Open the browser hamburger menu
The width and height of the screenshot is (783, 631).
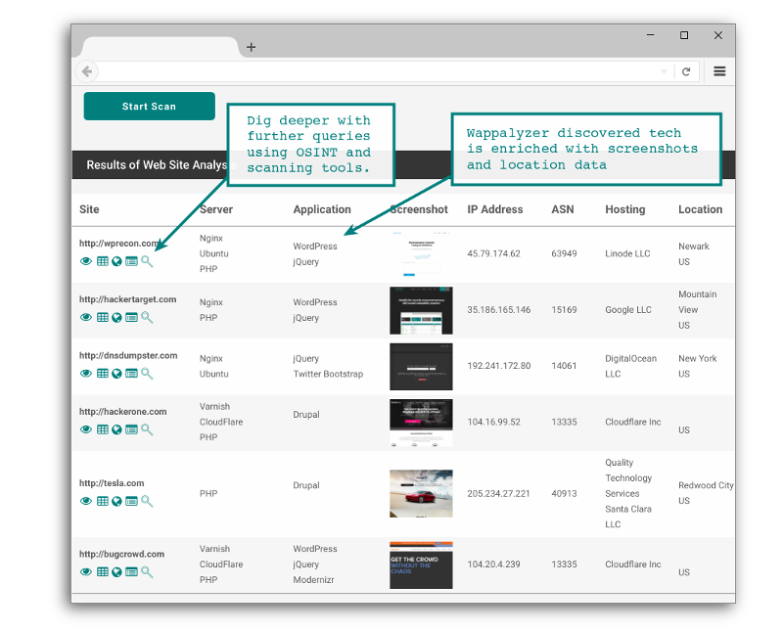(x=719, y=71)
